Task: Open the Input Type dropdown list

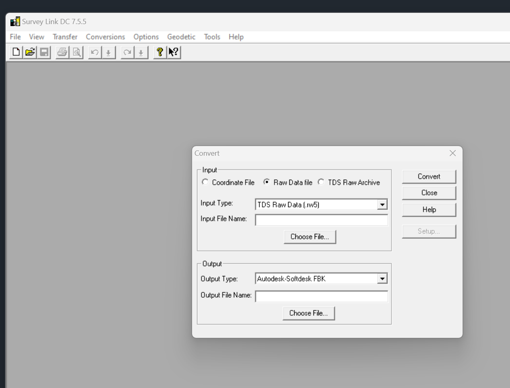Action: click(x=382, y=204)
